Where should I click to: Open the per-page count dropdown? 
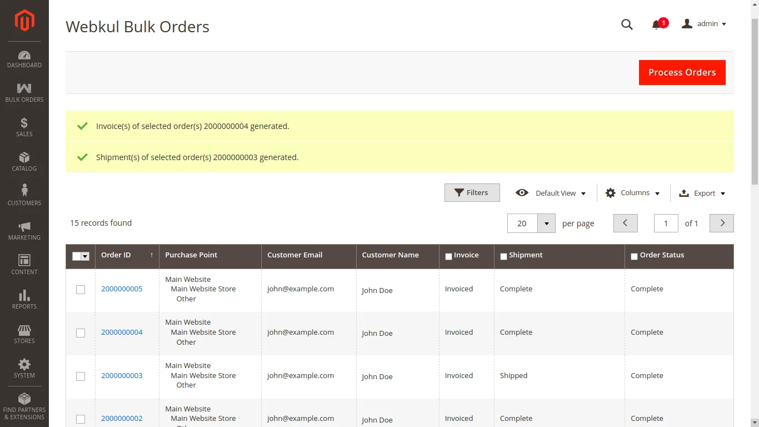pyautogui.click(x=546, y=223)
